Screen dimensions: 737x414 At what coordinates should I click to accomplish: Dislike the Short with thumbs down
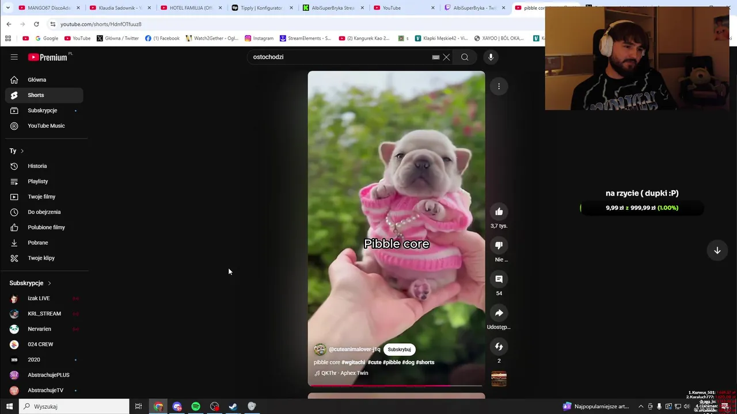(499, 246)
